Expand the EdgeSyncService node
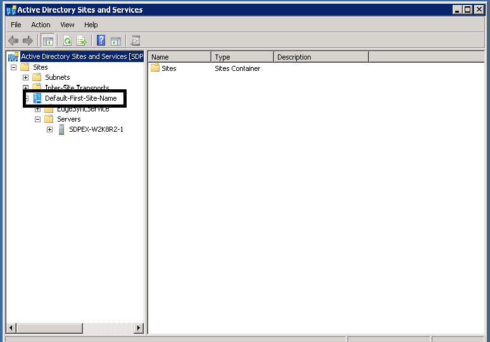The image size is (490, 342). point(37,110)
